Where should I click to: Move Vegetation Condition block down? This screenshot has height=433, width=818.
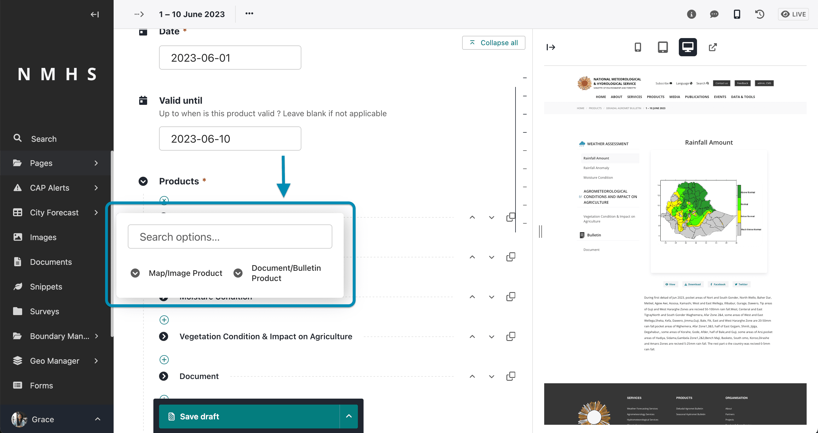pos(492,336)
